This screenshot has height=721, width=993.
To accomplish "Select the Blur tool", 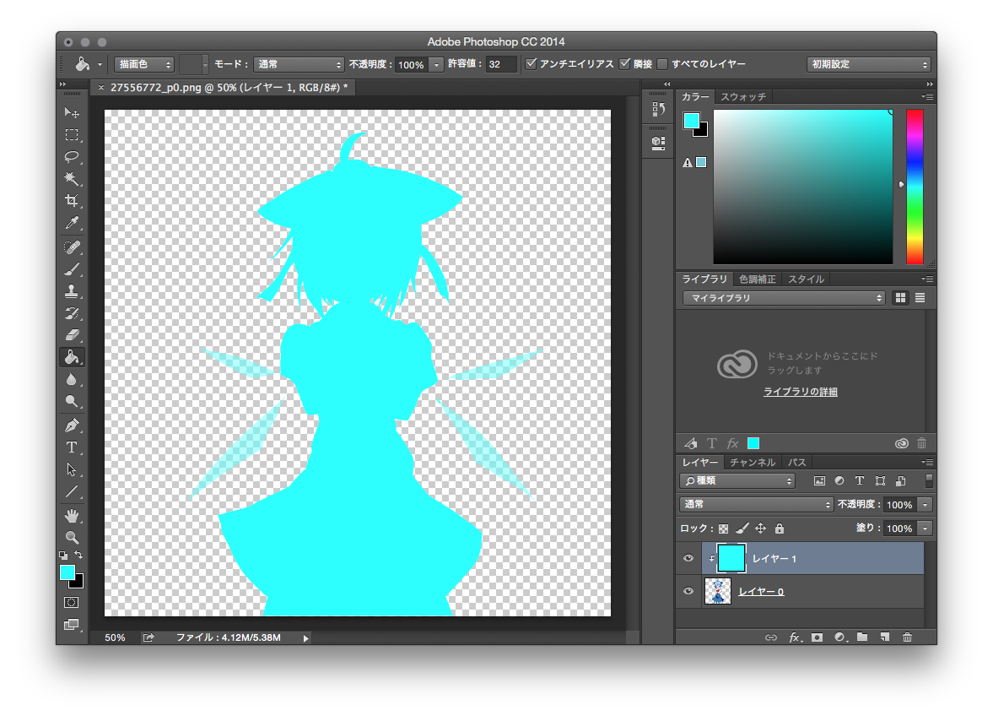I will [72, 380].
